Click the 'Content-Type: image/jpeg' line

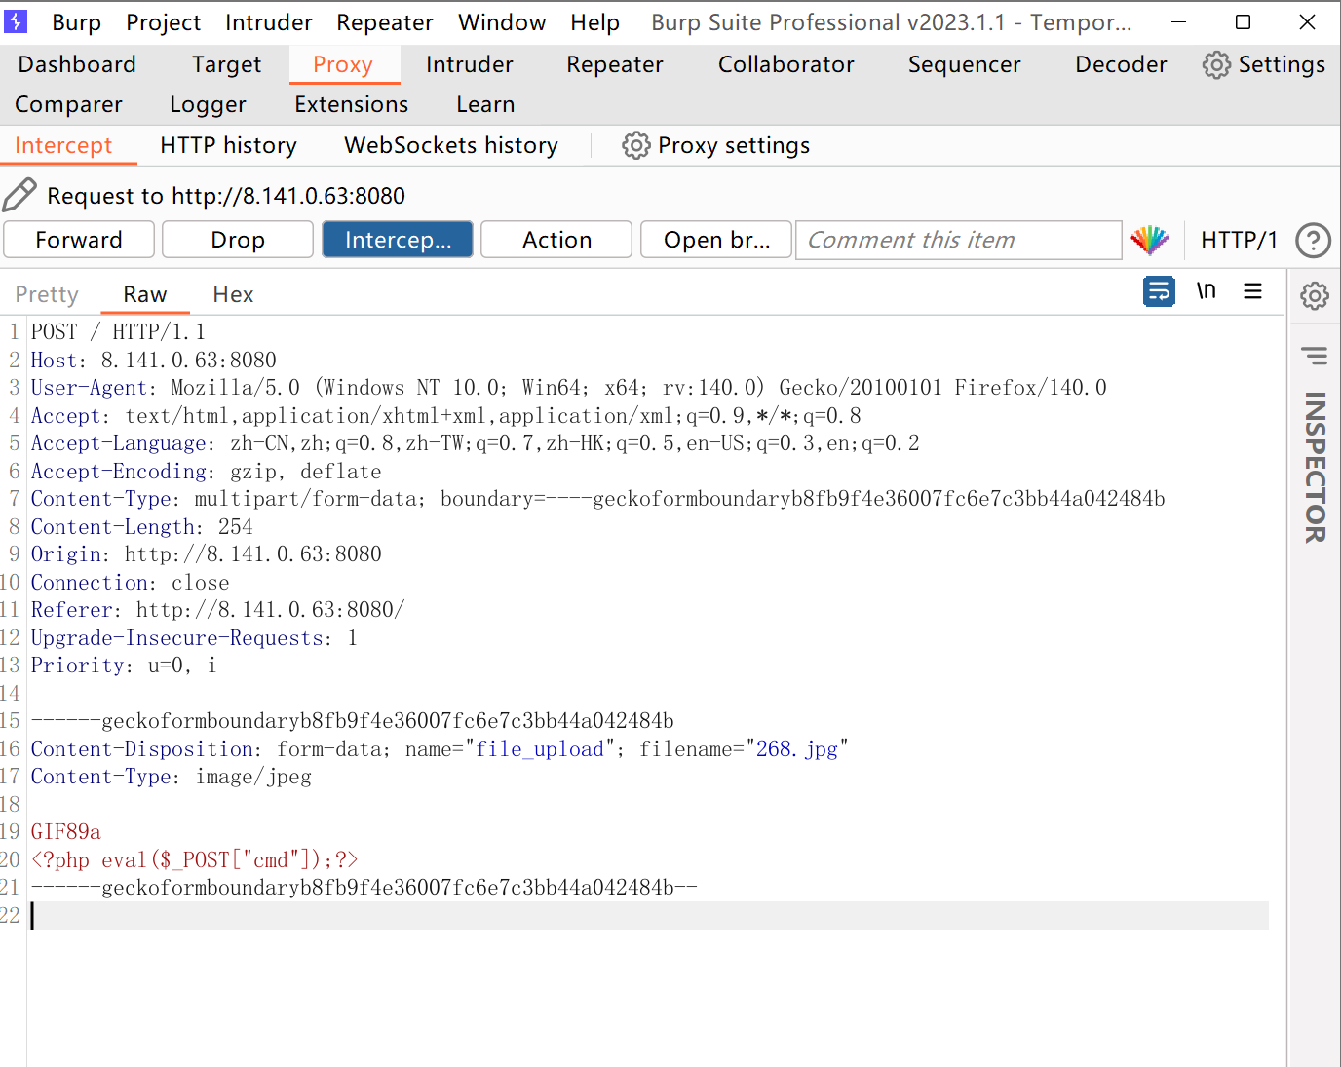172,777
